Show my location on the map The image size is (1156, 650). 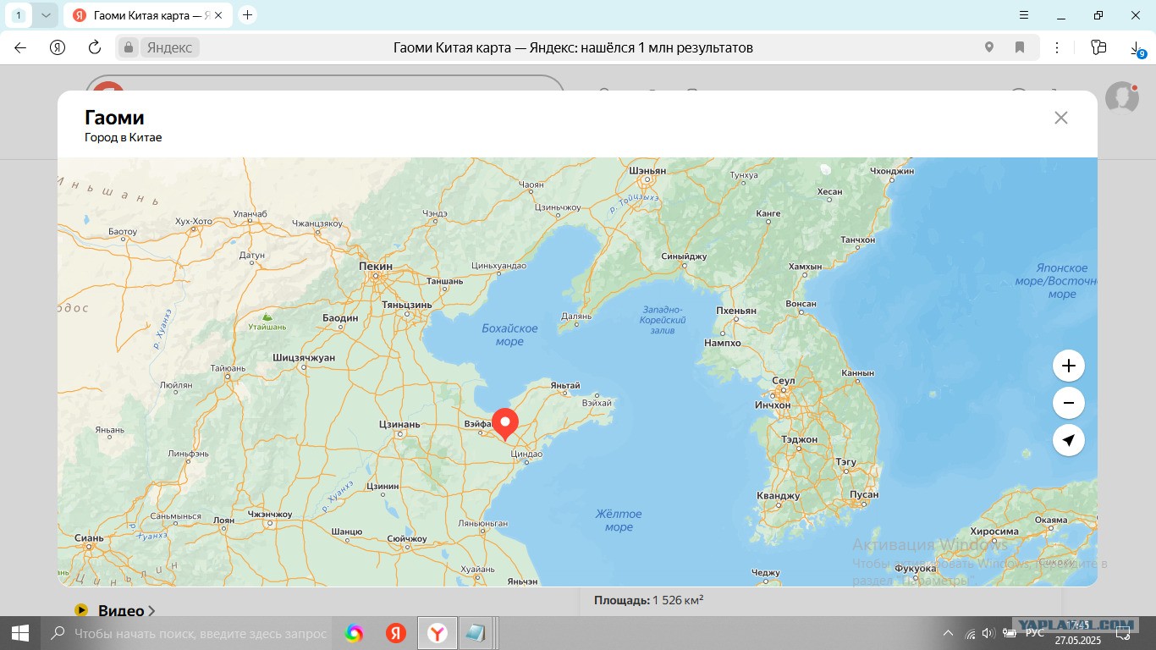(x=1069, y=440)
